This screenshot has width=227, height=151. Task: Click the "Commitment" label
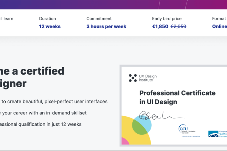(99, 18)
